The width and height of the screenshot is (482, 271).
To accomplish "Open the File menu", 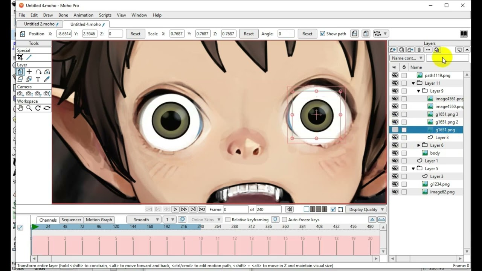I will [22, 15].
